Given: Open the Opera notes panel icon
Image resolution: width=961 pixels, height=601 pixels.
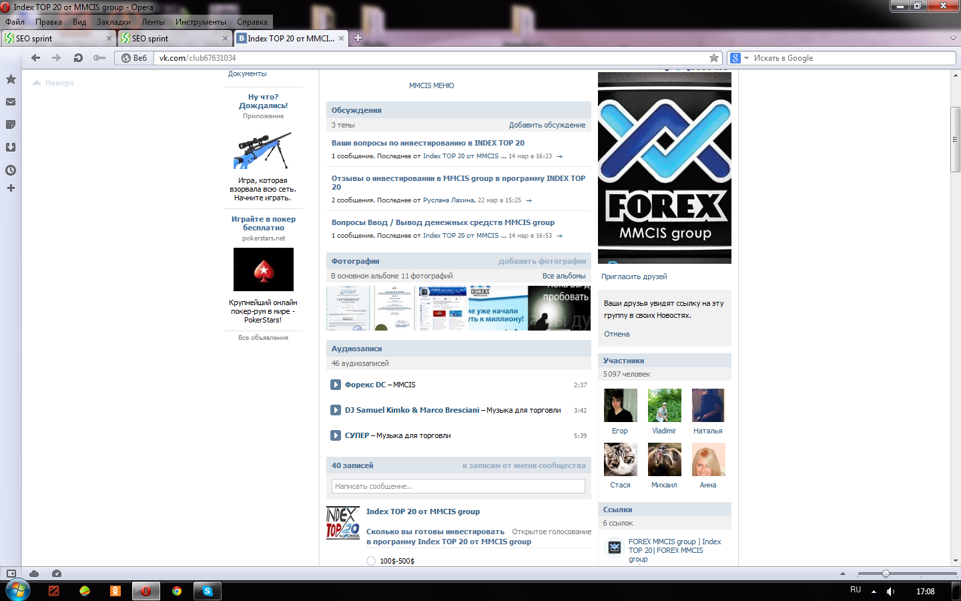Looking at the screenshot, I should click(x=11, y=125).
